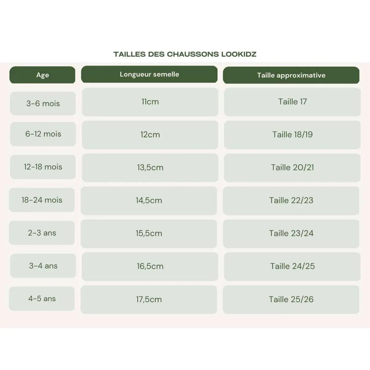Click the 4-5 ans cell
The image size is (370, 370).
[x=42, y=299]
